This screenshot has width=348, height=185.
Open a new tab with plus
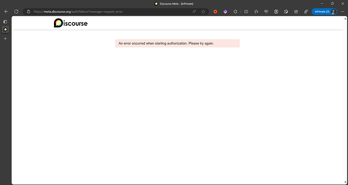click(6, 39)
